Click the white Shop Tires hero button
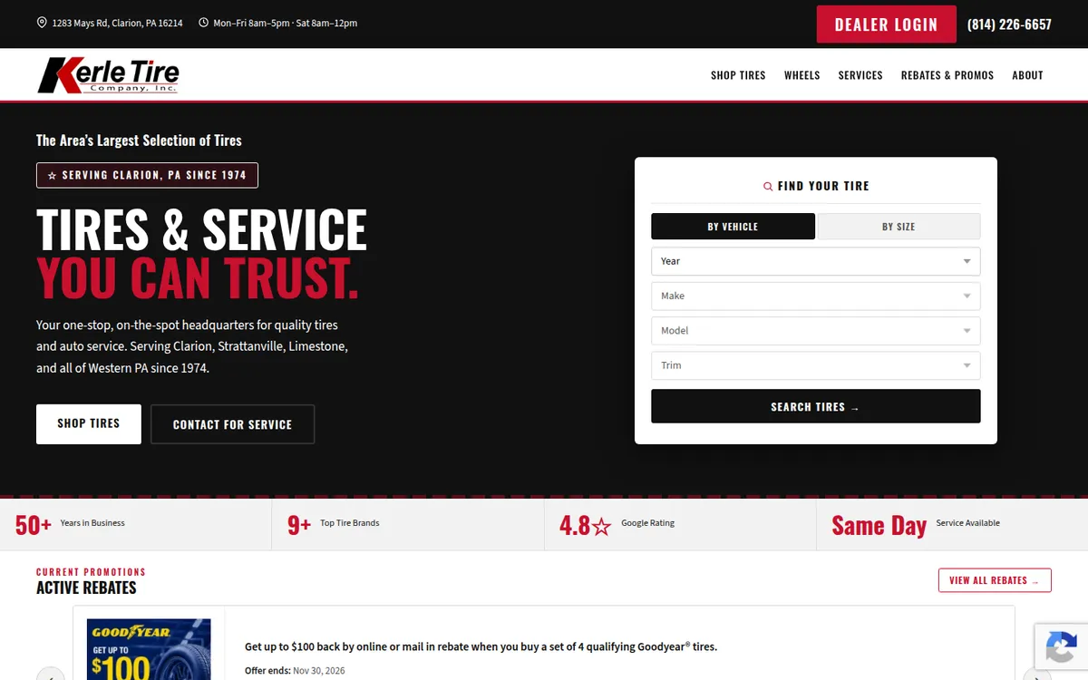 point(89,423)
